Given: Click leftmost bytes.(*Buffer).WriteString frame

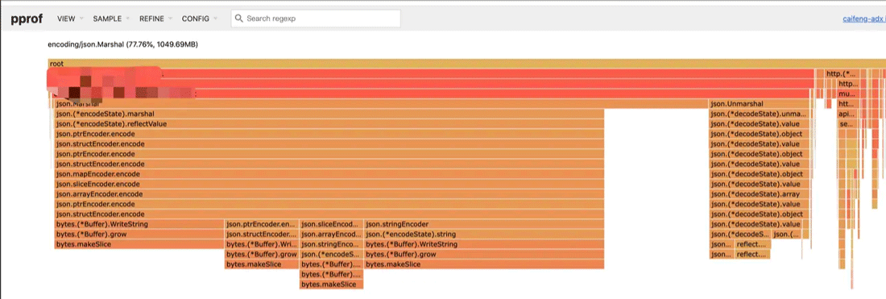Looking at the screenshot, I should coord(139,224).
